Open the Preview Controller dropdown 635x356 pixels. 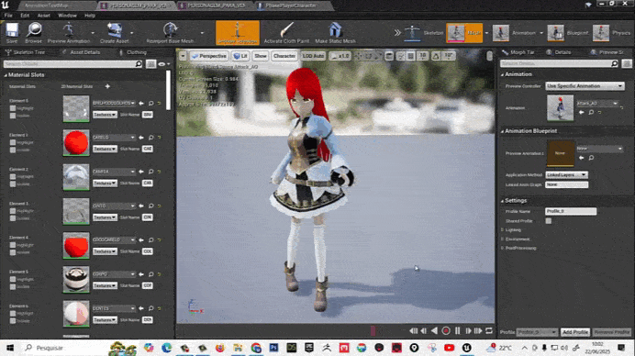tap(585, 86)
